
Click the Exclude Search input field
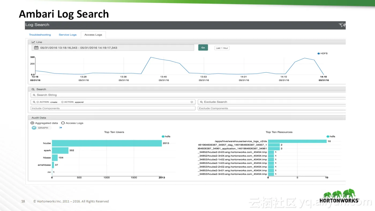pyautogui.click(x=272, y=102)
